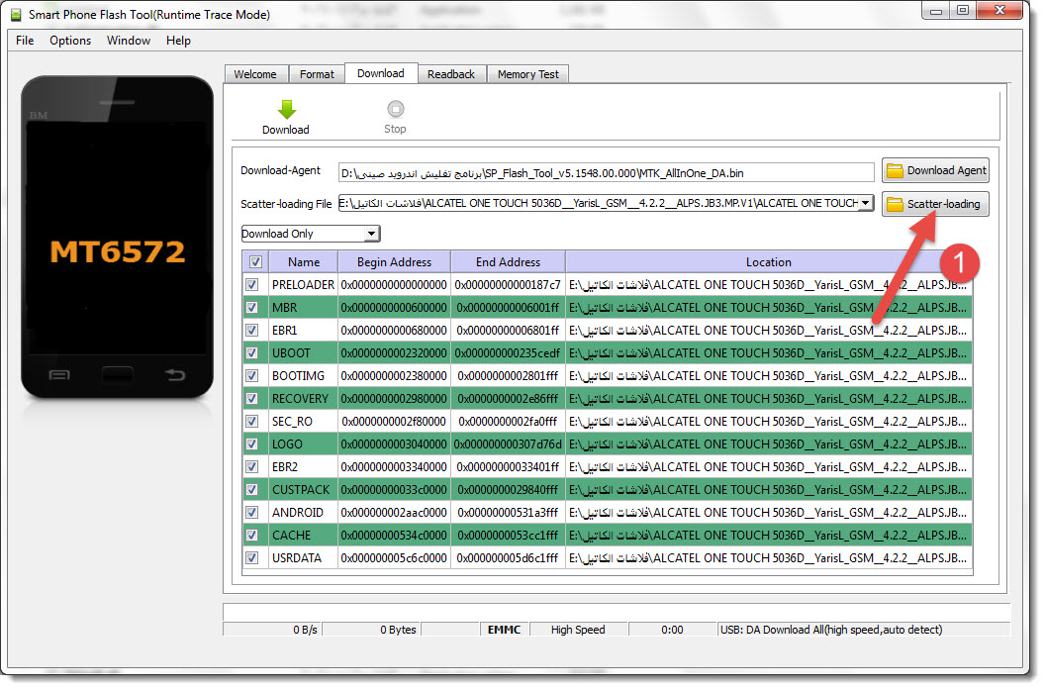Screen dimensions: 1045x690
Task: Select the PRELOADER name cell
Action: click(x=303, y=285)
